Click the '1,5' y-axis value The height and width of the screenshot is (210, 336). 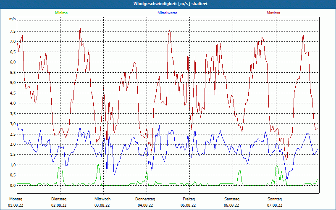click(x=13, y=155)
